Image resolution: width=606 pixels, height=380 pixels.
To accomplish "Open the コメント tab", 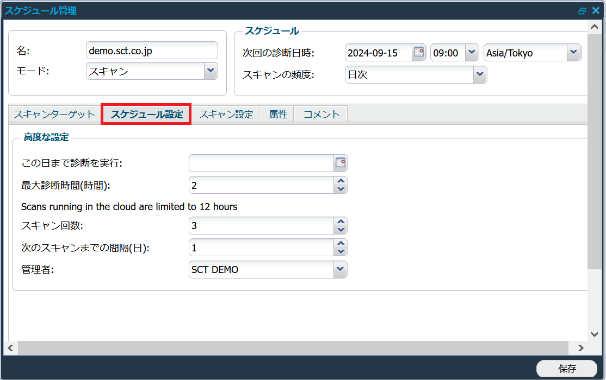I will click(x=321, y=114).
